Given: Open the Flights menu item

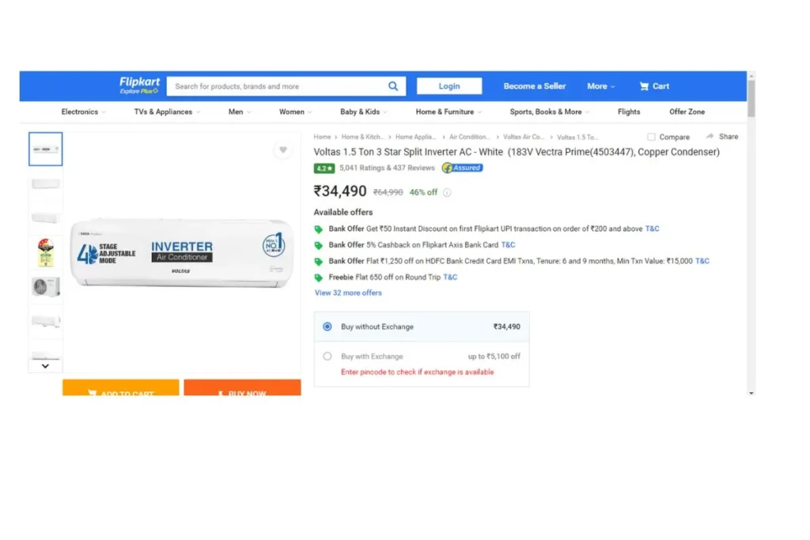Looking at the screenshot, I should coord(629,112).
